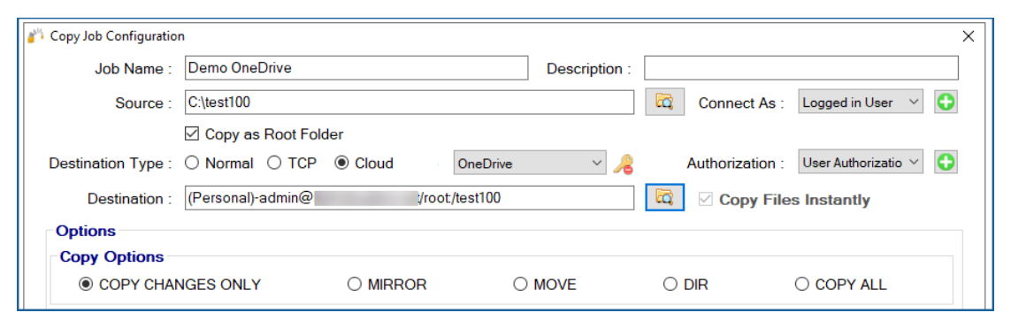Toggle Copy Files Instantly checkbox
The width and height of the screenshot is (1011, 328).
[706, 200]
